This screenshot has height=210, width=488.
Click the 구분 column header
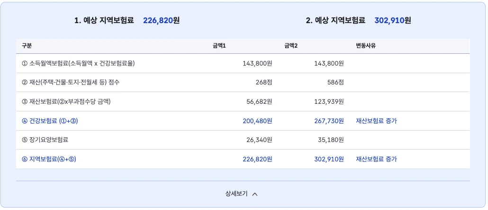pos(27,46)
